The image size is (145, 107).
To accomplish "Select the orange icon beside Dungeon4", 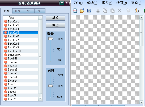I will click(x=6, y=55).
